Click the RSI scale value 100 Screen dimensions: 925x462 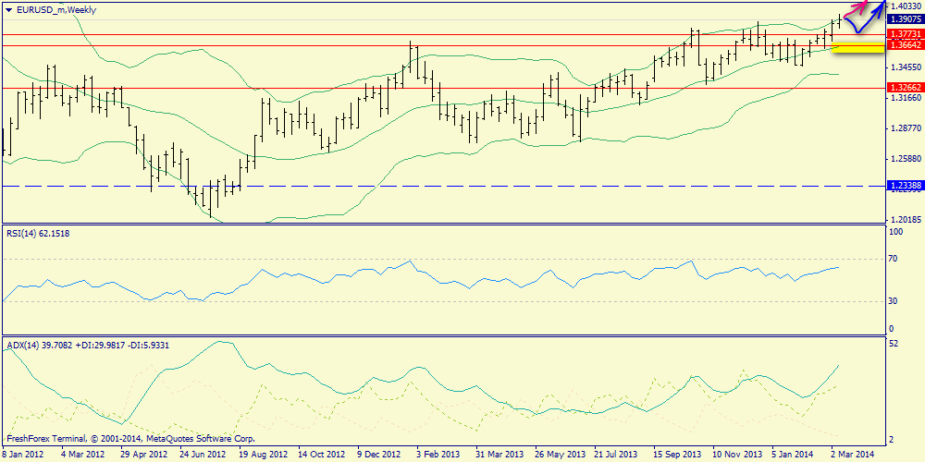pos(896,232)
